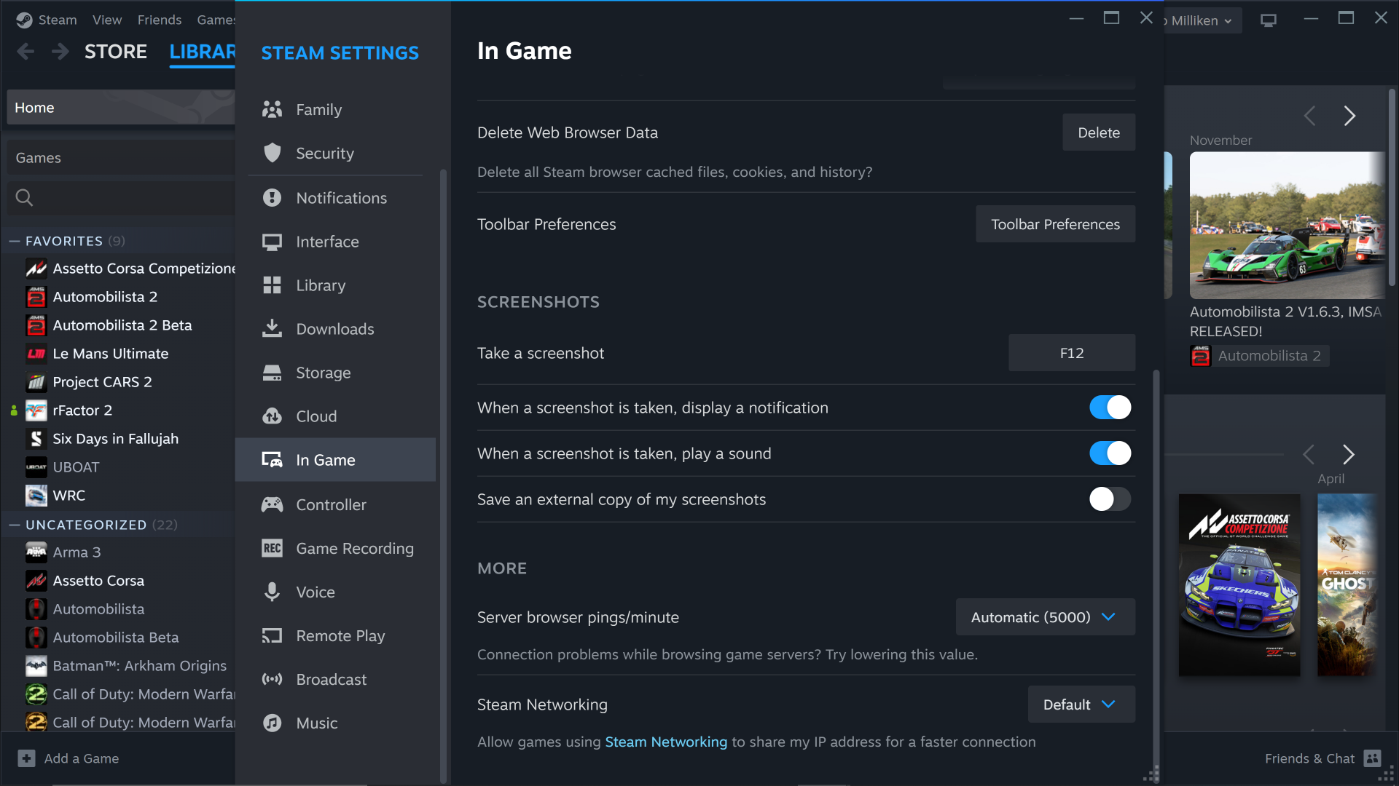
Task: Select Project CARS 2 in favorites
Action: [x=102, y=382]
